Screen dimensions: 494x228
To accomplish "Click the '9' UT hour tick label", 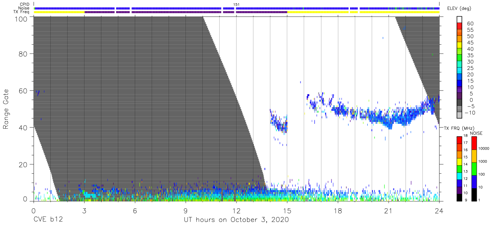I will click(x=185, y=210).
